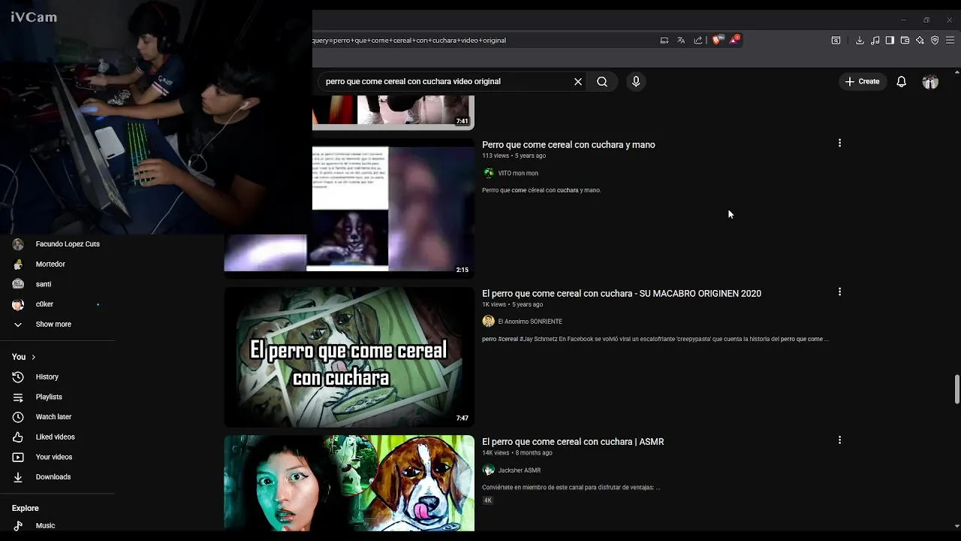Click the page vertical scrollbar thumb
The width and height of the screenshot is (961, 541).
tap(956, 389)
